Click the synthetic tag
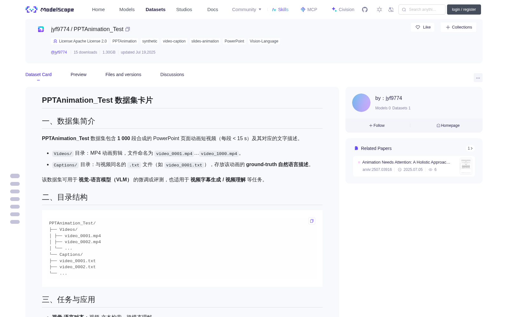 click(150, 41)
